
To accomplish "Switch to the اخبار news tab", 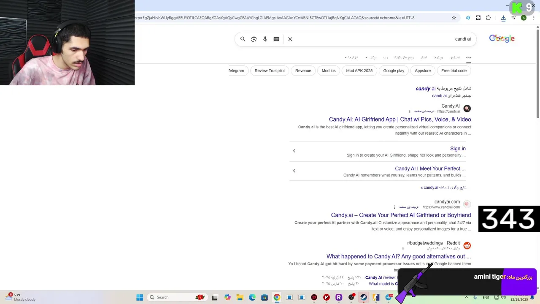I will (x=424, y=57).
